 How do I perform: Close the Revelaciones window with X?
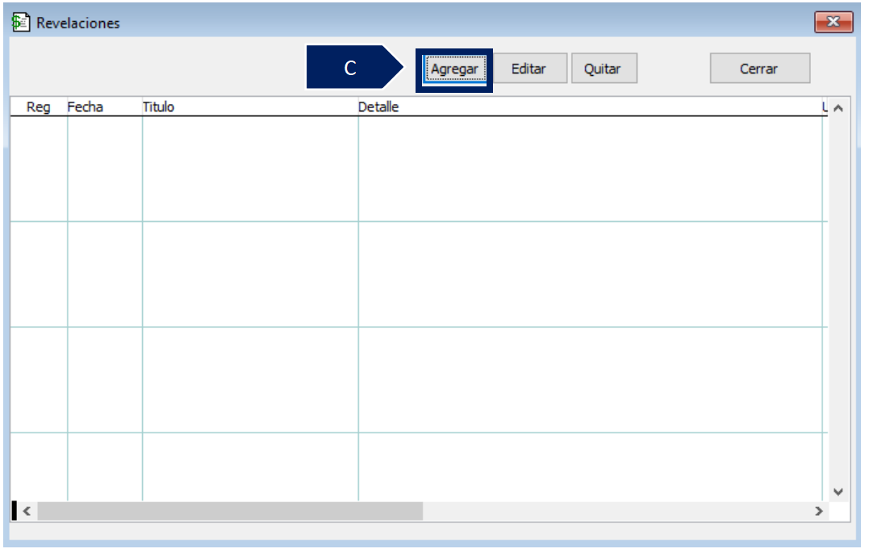click(833, 22)
